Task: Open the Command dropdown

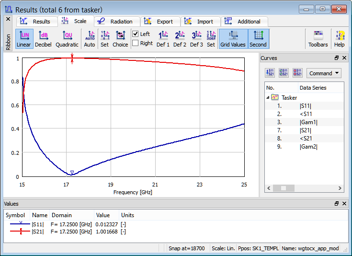Action: 324,73
